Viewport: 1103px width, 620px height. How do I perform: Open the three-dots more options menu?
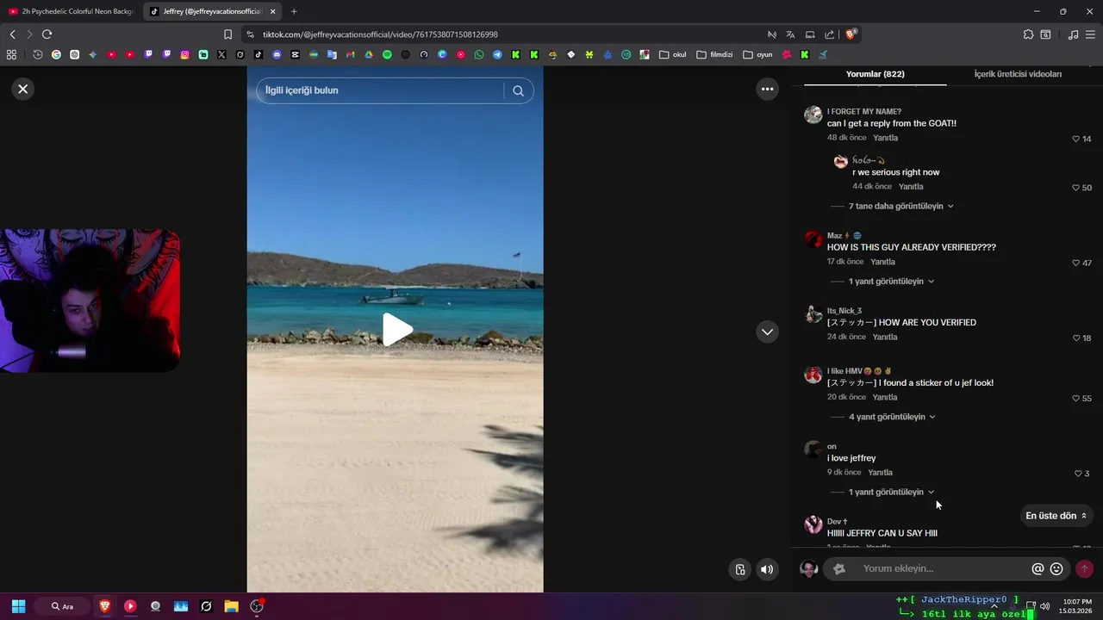click(x=767, y=89)
